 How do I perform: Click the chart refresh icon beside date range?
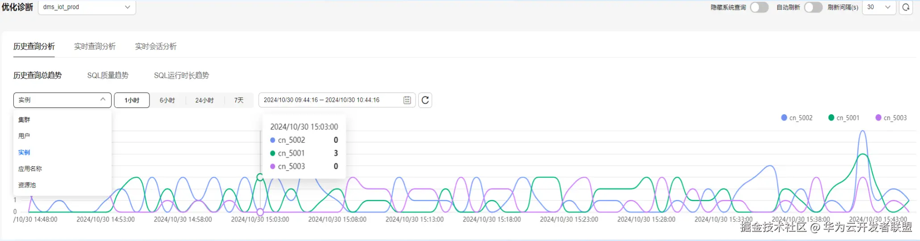(425, 100)
